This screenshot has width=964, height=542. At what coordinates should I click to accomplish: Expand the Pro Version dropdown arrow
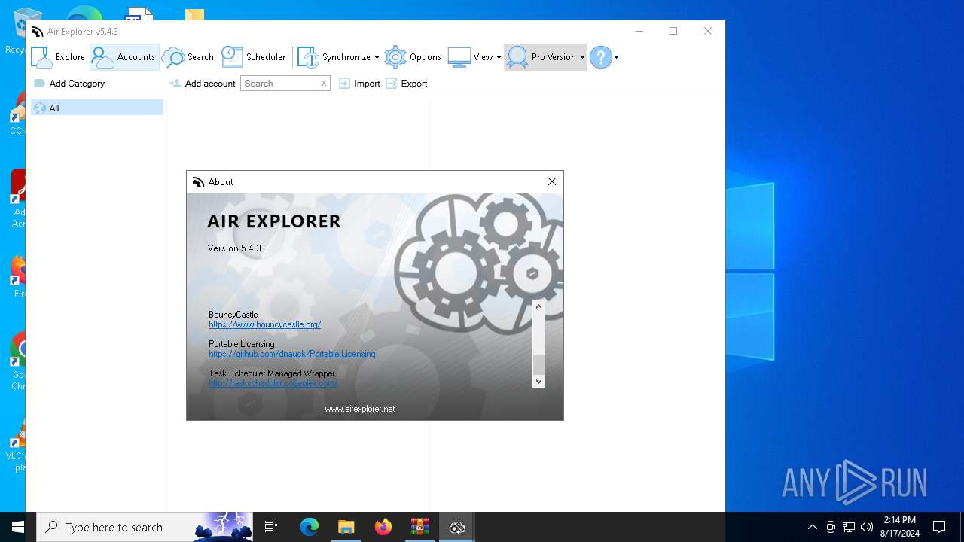point(582,58)
